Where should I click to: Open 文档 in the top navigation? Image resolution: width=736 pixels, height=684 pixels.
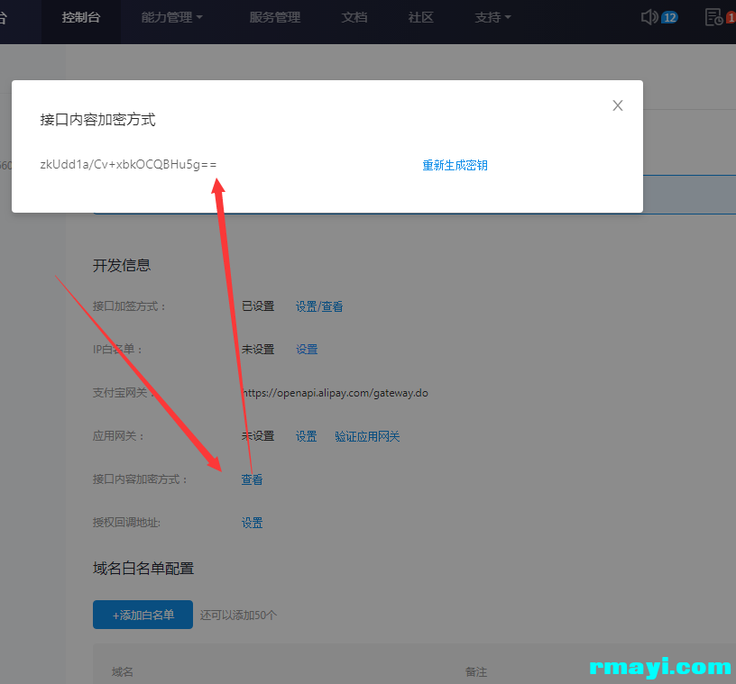click(354, 17)
